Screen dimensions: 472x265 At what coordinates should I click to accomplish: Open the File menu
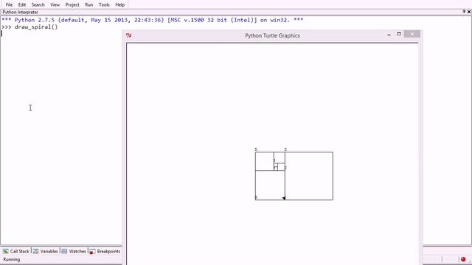(x=9, y=5)
